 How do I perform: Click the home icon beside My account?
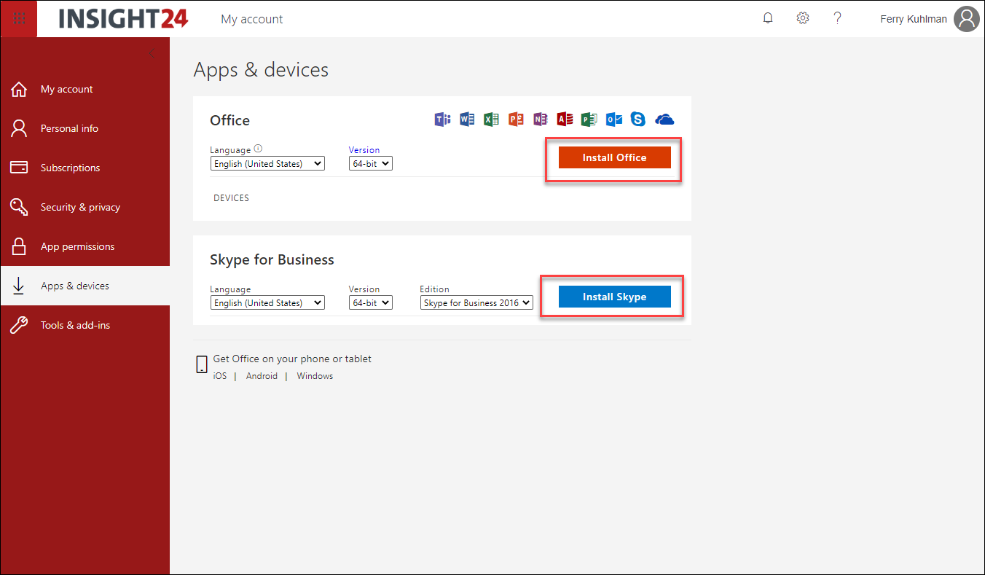[x=19, y=90]
